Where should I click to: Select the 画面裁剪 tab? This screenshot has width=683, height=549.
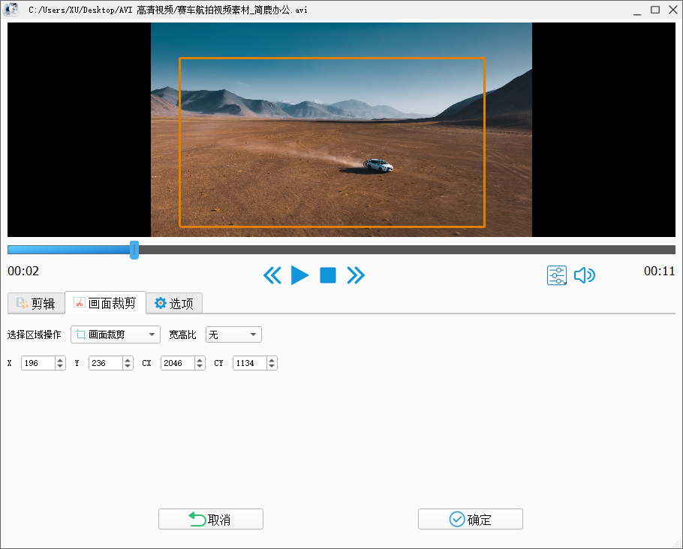tap(105, 304)
